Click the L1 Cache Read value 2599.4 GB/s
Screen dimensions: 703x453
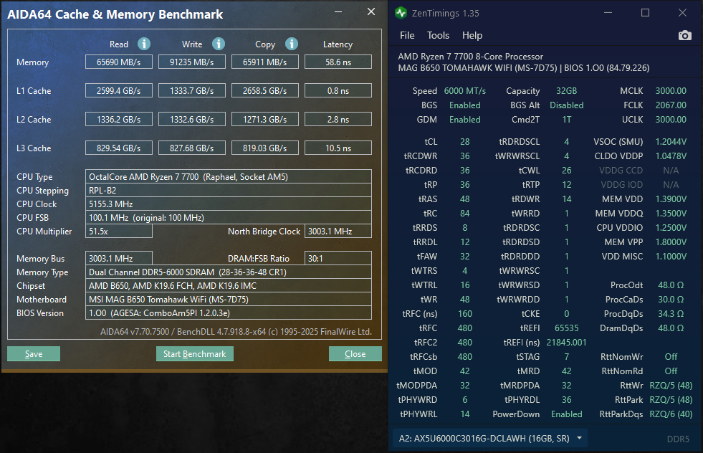[x=119, y=90]
